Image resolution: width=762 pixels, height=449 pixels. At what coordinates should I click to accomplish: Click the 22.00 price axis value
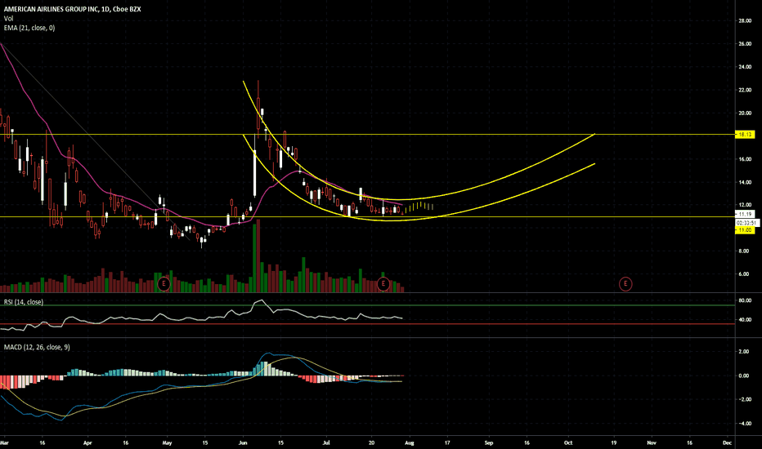(745, 91)
